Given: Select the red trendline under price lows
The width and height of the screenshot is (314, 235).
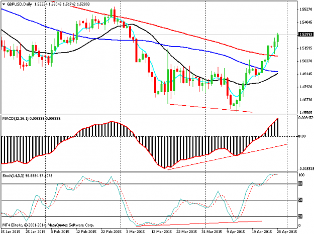Looking at the screenshot, I should pyautogui.click(x=210, y=108).
